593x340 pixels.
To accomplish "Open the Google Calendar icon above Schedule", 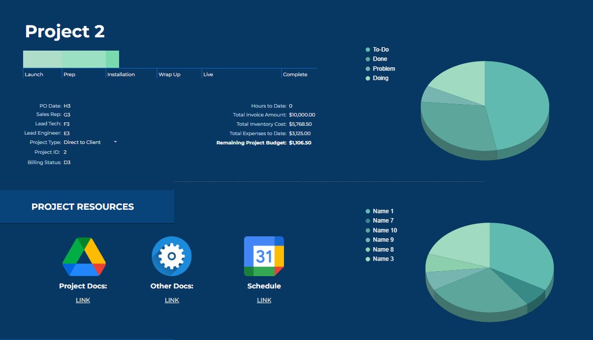I will tap(264, 256).
